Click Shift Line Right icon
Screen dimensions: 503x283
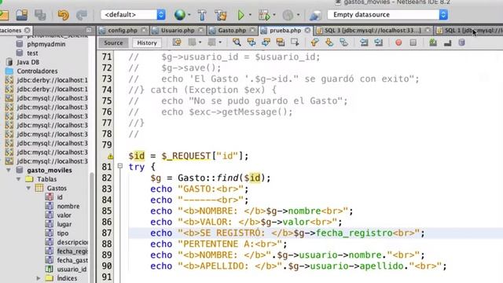379,42
